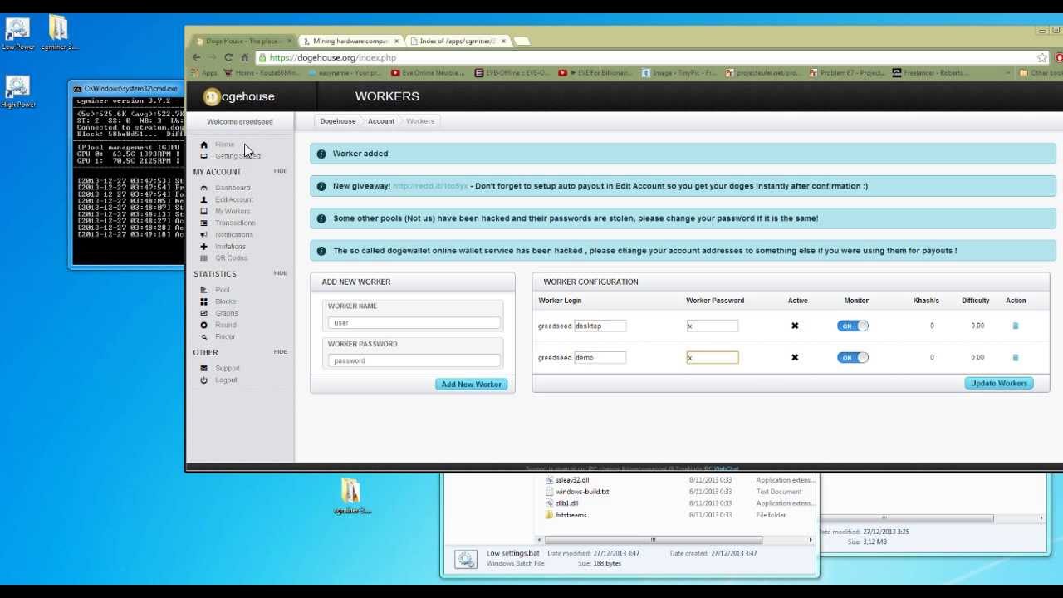Click the Dogehouse coin logo
The width and height of the screenshot is (1063, 598).
[x=212, y=97]
